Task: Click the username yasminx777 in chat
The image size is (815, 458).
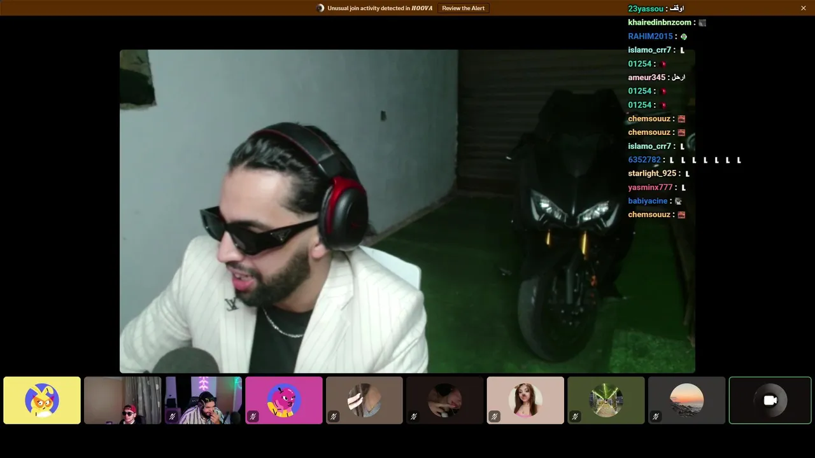Action: click(650, 188)
